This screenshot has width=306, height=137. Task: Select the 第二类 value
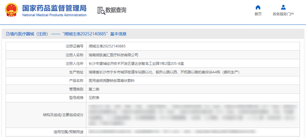(94, 89)
